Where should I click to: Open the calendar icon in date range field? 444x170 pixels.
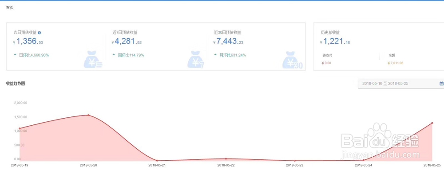click(x=441, y=84)
